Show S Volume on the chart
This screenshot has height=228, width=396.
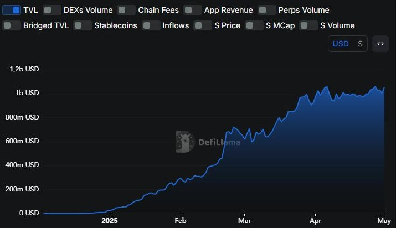point(308,25)
